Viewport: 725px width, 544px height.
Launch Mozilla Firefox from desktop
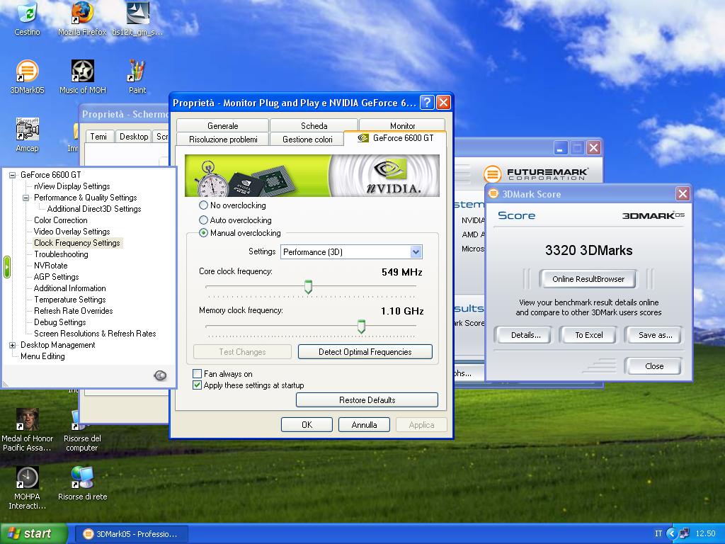[x=82, y=18]
